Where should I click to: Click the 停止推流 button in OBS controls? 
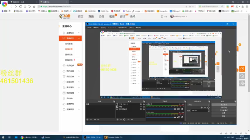click(223, 105)
